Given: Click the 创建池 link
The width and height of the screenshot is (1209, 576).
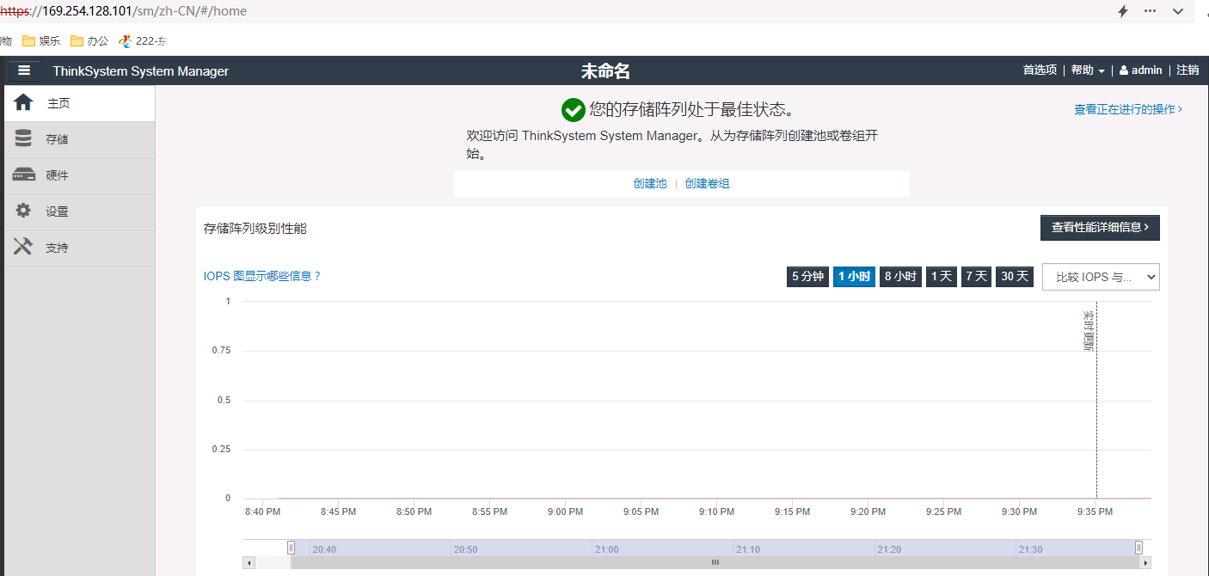Looking at the screenshot, I should point(650,183).
